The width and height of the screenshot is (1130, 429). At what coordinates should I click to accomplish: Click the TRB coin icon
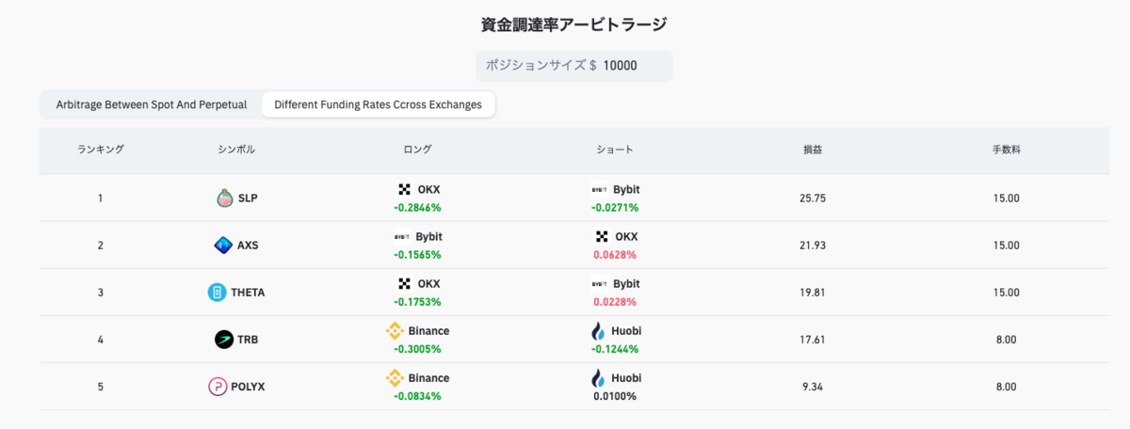coord(223,340)
